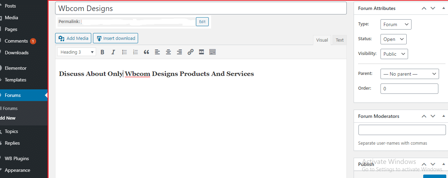This screenshot has height=178, width=448.
Task: Align text left
Action: [x=157, y=52]
